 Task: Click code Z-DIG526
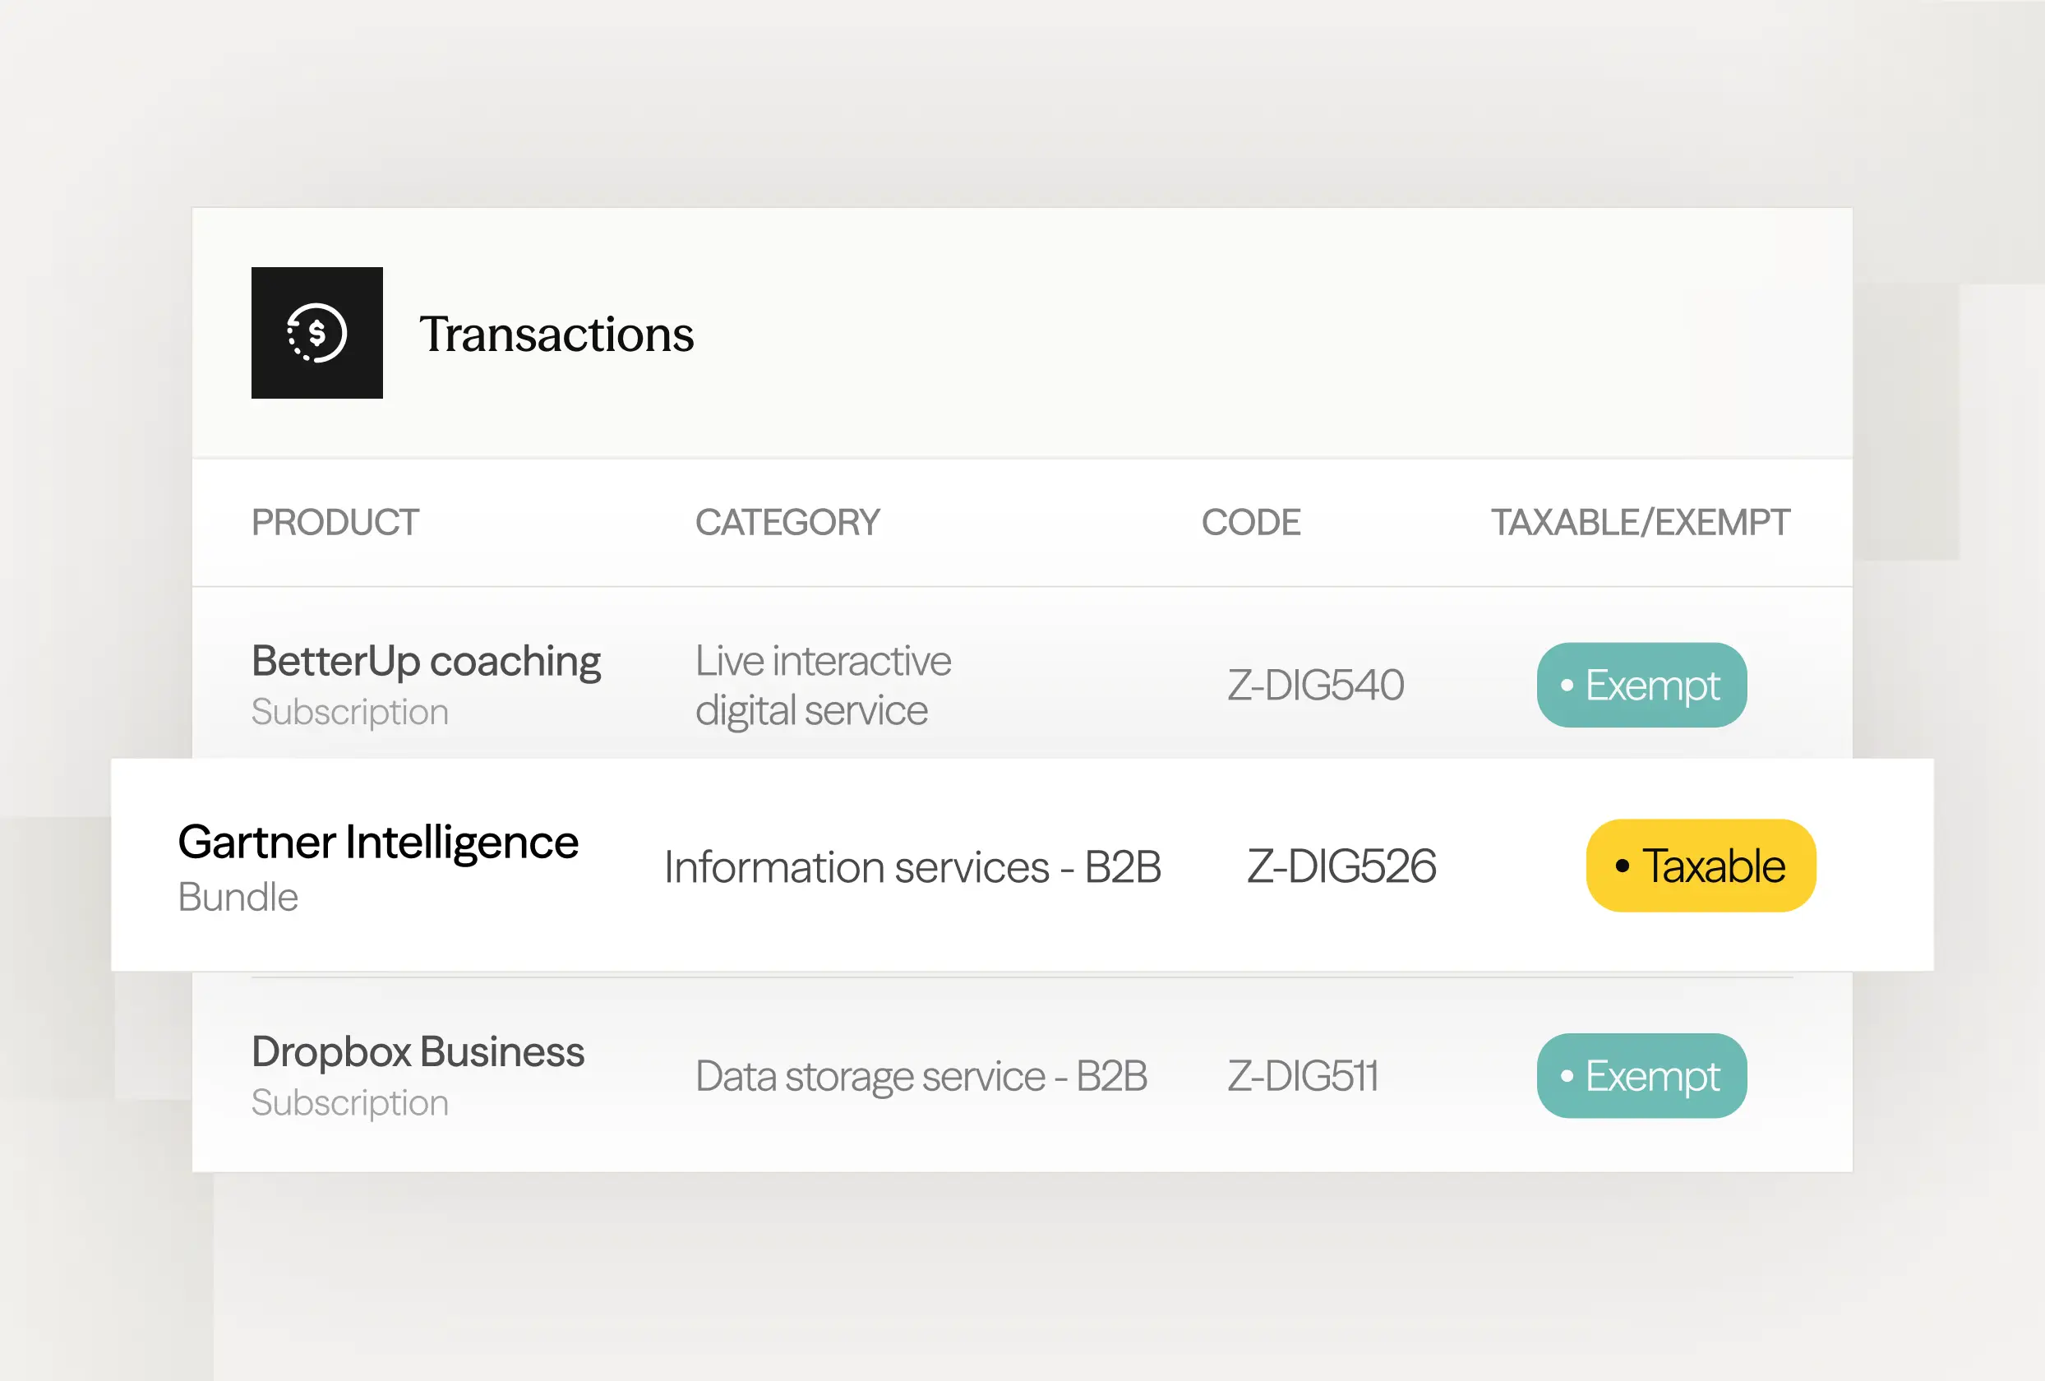[1341, 866]
